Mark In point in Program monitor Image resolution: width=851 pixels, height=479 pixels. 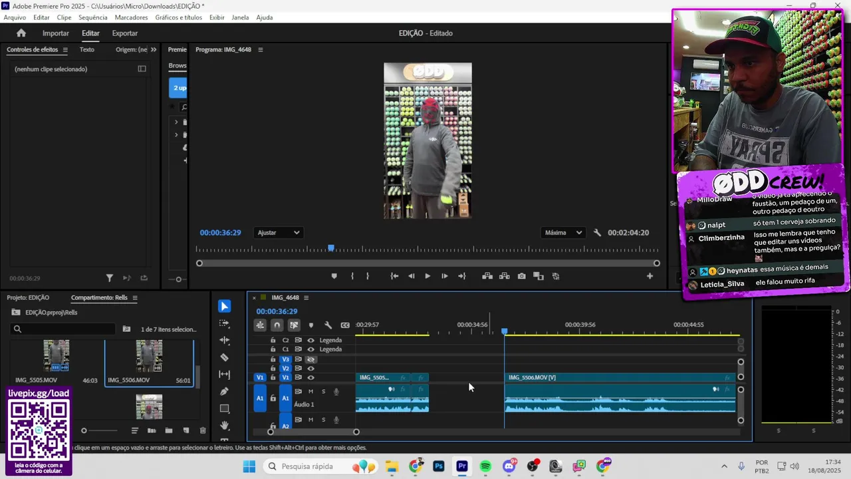(352, 276)
